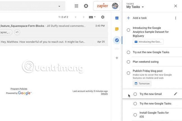Click the blog post task details note
182x121 pixels.
pyautogui.click(x=152, y=76)
